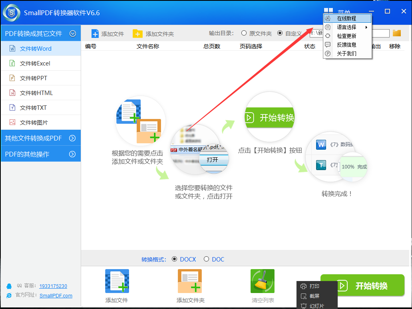Click the large 添加文件 icon at bottom
The height and width of the screenshot is (309, 412).
(x=117, y=281)
